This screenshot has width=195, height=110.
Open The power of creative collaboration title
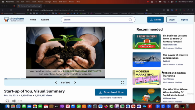175,56
